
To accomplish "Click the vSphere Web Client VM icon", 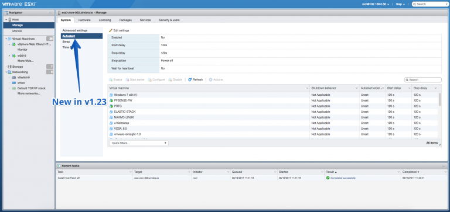I will tap(14, 44).
